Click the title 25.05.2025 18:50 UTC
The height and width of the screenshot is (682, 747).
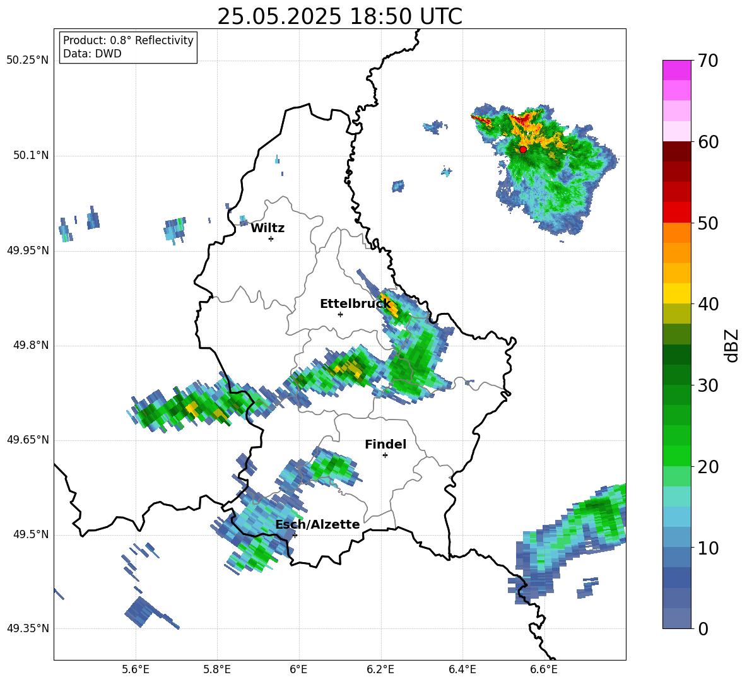pos(339,16)
